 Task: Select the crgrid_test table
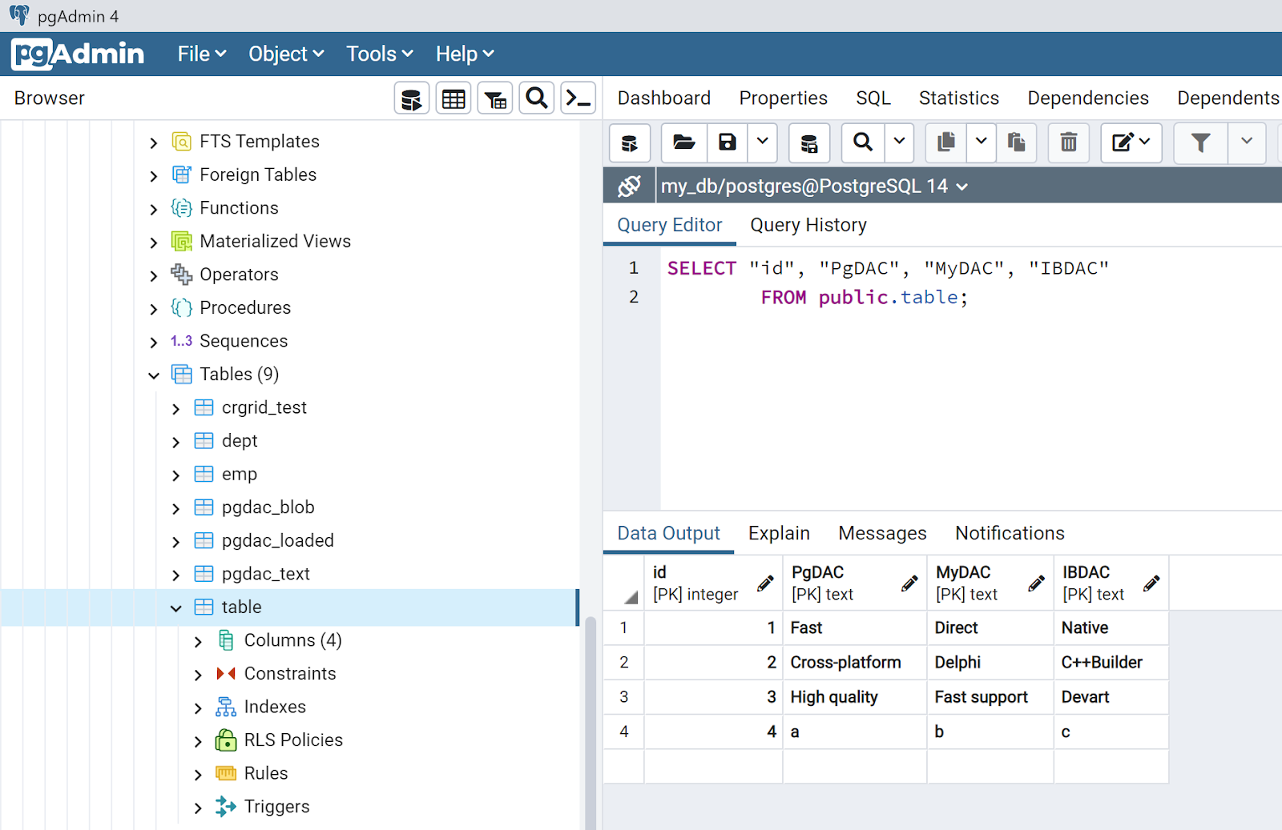(264, 408)
